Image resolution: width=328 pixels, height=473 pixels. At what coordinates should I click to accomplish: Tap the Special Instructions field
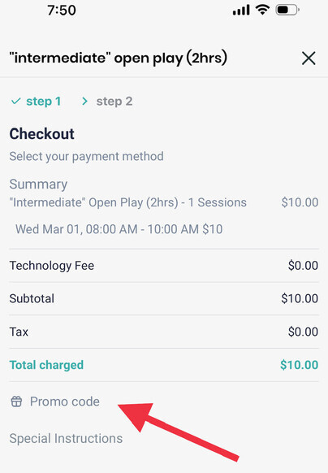[66, 438]
